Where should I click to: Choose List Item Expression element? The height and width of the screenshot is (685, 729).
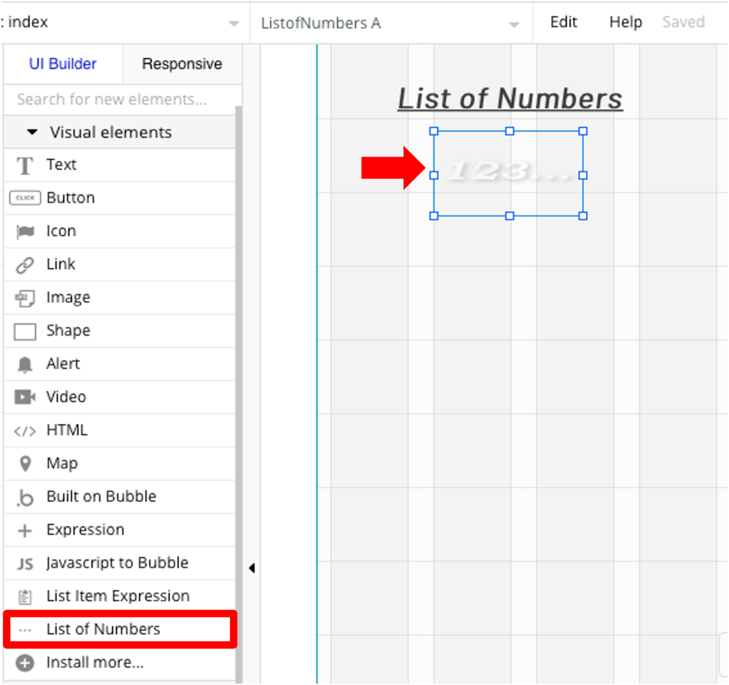(119, 596)
